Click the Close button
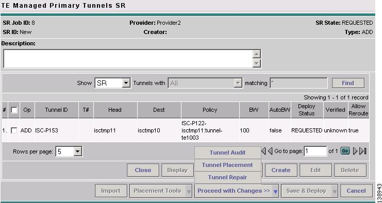Screen dimensions: 382x203 coord(143,170)
